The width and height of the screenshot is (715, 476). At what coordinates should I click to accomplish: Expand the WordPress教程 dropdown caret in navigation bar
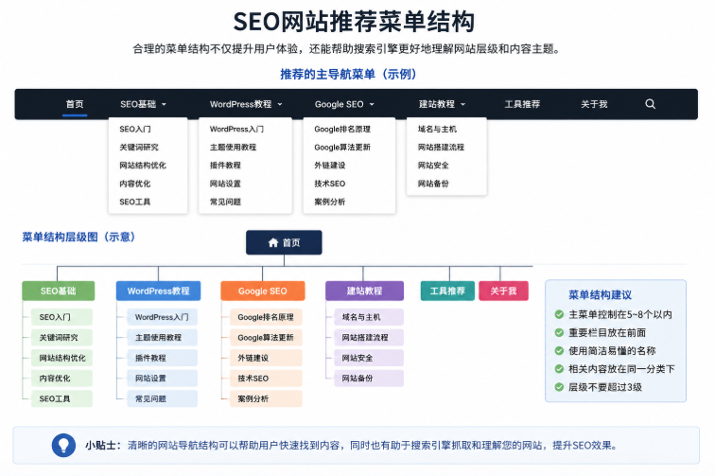coord(280,104)
